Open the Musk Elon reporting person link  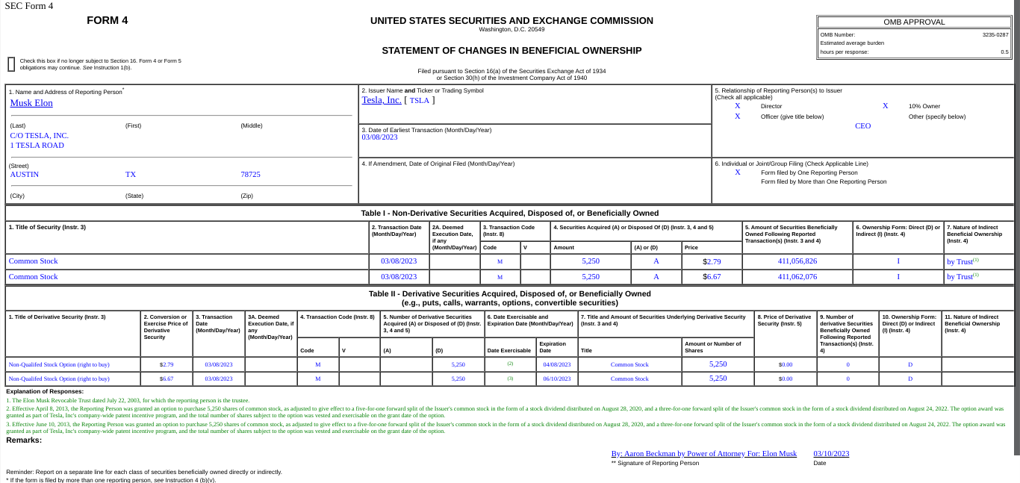pyautogui.click(x=31, y=103)
